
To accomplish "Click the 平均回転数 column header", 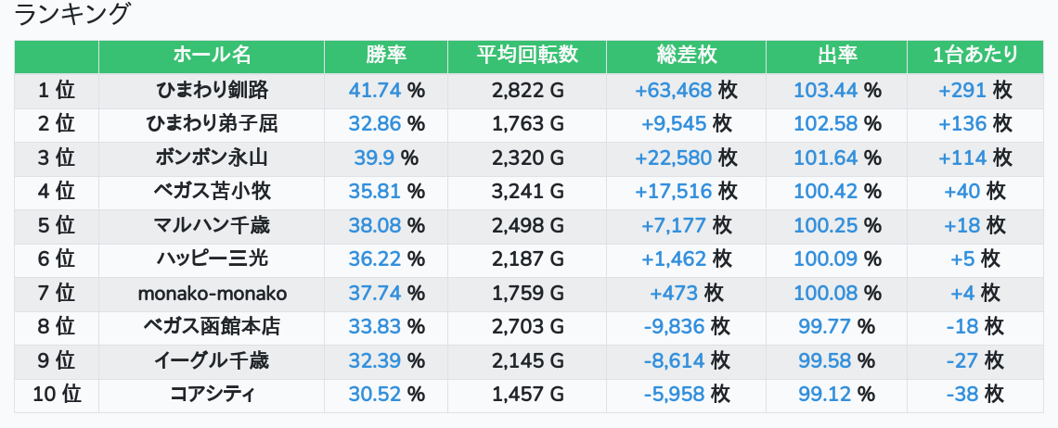I will tap(528, 56).
